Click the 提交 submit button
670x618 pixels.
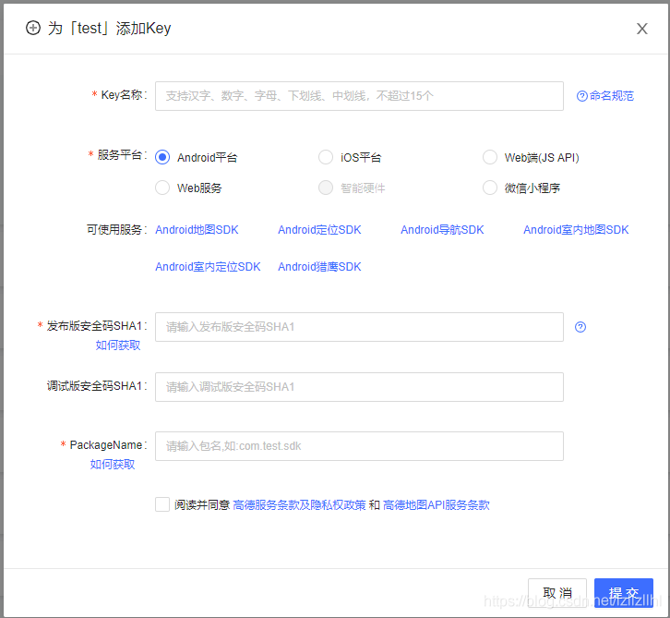[x=624, y=593]
